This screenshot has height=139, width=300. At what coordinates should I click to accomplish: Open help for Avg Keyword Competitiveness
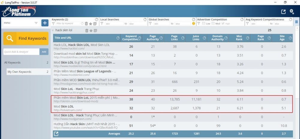(291, 19)
